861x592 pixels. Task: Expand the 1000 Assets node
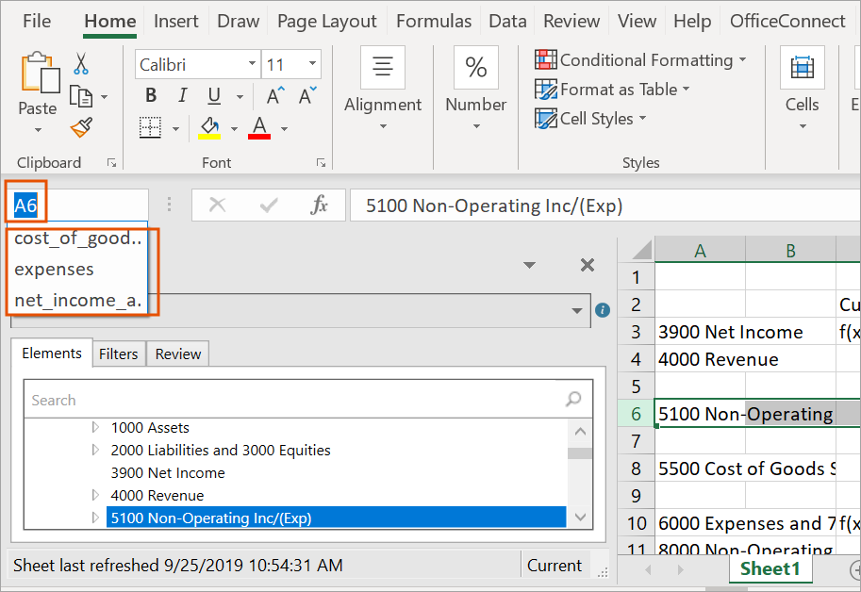[95, 427]
